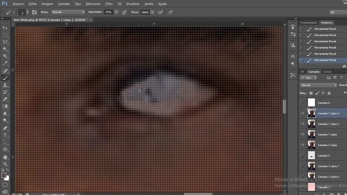Select the Hand tool
Image resolution: width=347 pixels, height=195 pixels.
(5, 157)
